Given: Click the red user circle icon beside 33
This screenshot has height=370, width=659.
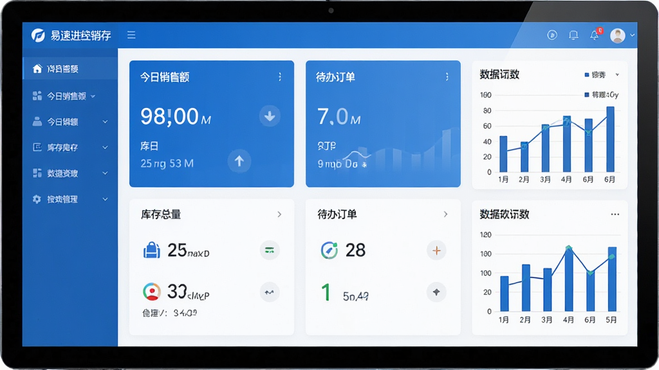Looking at the screenshot, I should pyautogui.click(x=152, y=292).
